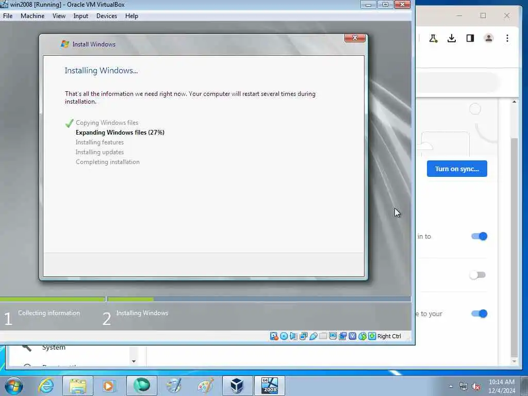Click the 'Completing installation' step text
528x396 pixels.
[x=107, y=161]
